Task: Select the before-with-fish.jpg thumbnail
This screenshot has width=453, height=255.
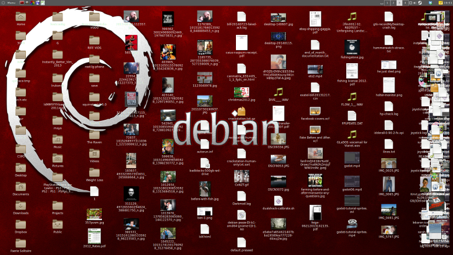Action: [x=205, y=189]
